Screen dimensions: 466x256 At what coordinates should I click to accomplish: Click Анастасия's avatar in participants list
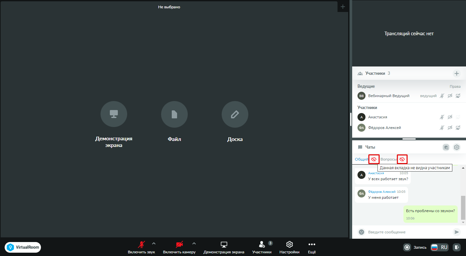coord(361,117)
